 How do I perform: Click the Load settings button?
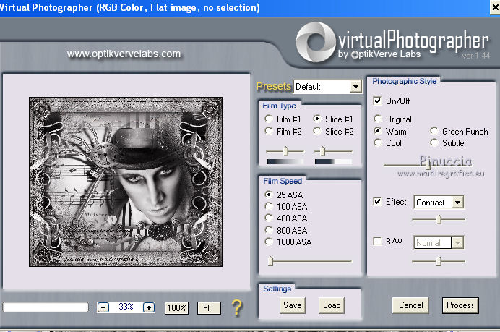click(332, 305)
